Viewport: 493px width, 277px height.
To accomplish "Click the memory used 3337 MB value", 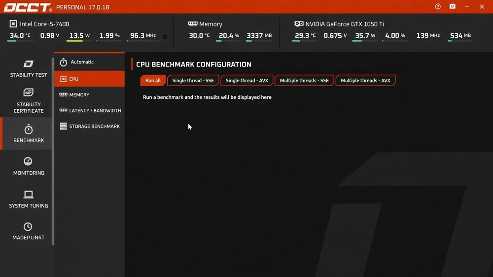I will [x=259, y=35].
